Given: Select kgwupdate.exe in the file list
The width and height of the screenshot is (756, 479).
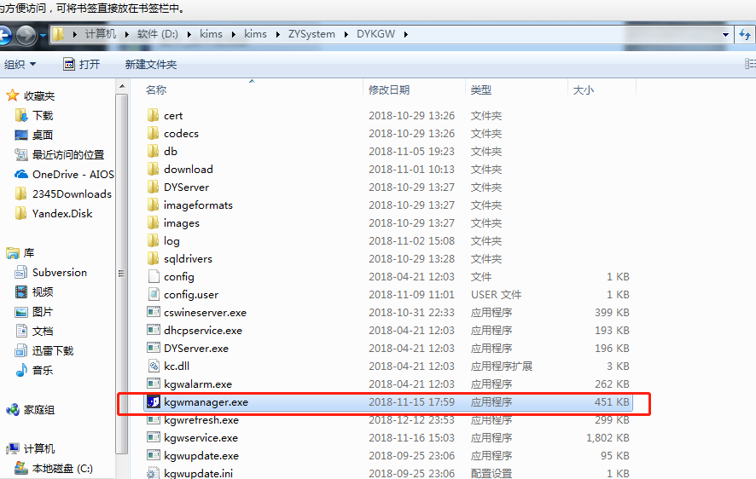Looking at the screenshot, I should [x=201, y=455].
